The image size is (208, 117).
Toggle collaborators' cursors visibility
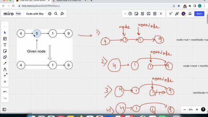(171, 14)
